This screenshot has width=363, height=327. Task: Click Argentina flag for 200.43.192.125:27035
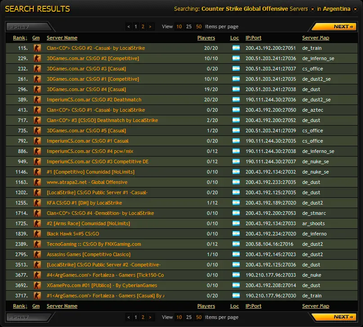[236, 192]
